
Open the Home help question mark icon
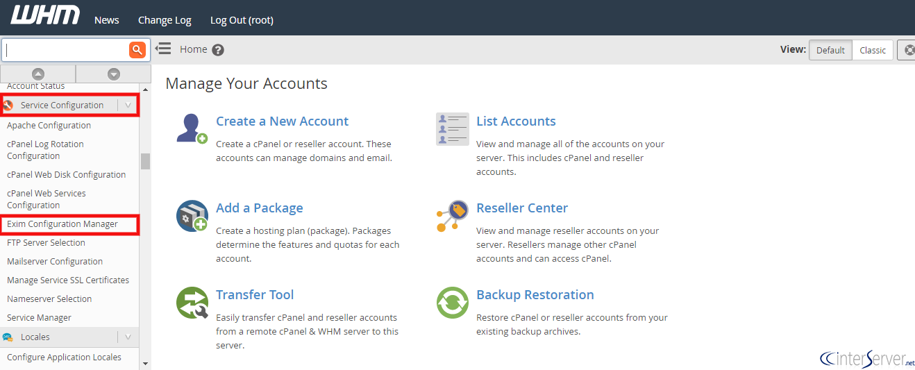pyautogui.click(x=218, y=50)
